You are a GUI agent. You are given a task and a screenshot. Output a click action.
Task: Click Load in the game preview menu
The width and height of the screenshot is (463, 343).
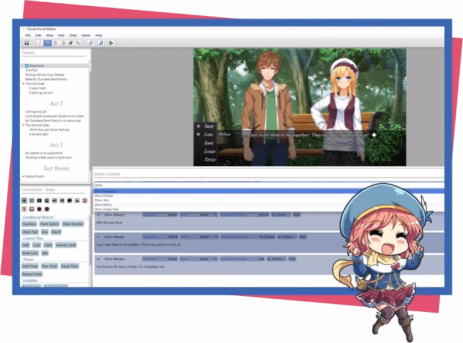click(210, 151)
